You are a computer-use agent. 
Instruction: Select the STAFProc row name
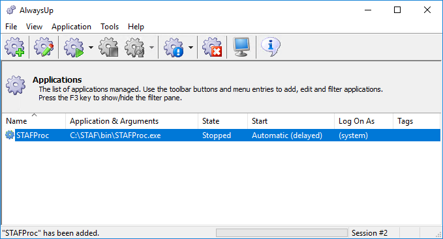(33, 135)
